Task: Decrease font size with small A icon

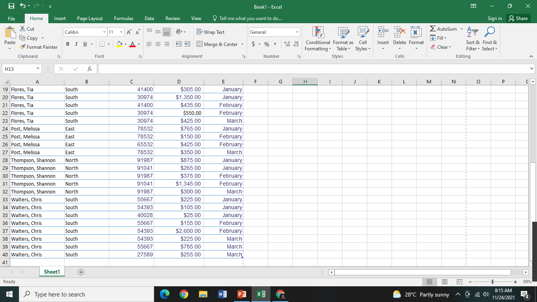Action: point(138,32)
